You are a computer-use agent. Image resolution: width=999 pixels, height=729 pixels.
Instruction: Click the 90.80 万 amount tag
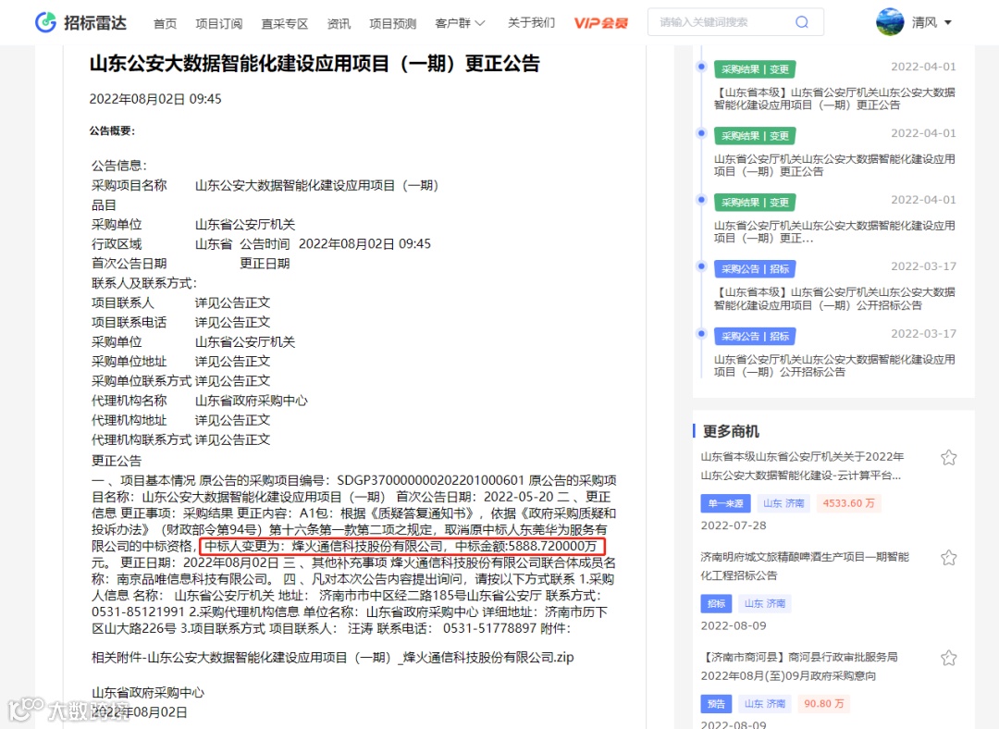[x=824, y=703]
